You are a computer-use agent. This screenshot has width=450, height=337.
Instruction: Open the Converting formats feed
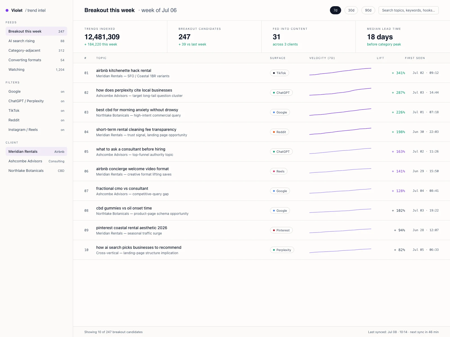click(36, 60)
